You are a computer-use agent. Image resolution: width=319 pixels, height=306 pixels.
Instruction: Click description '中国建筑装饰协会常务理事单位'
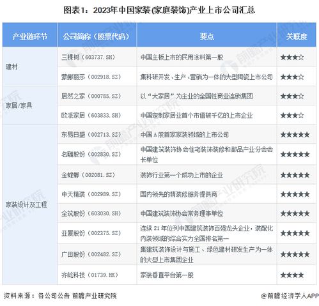182,213
